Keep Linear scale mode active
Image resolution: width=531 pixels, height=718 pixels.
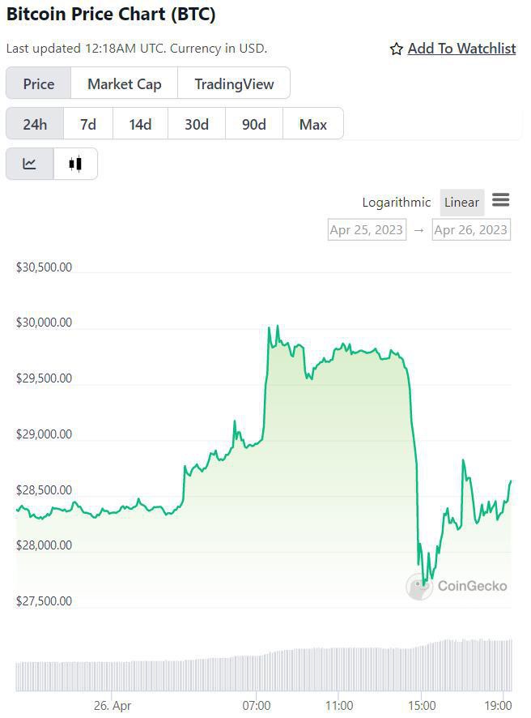(461, 202)
